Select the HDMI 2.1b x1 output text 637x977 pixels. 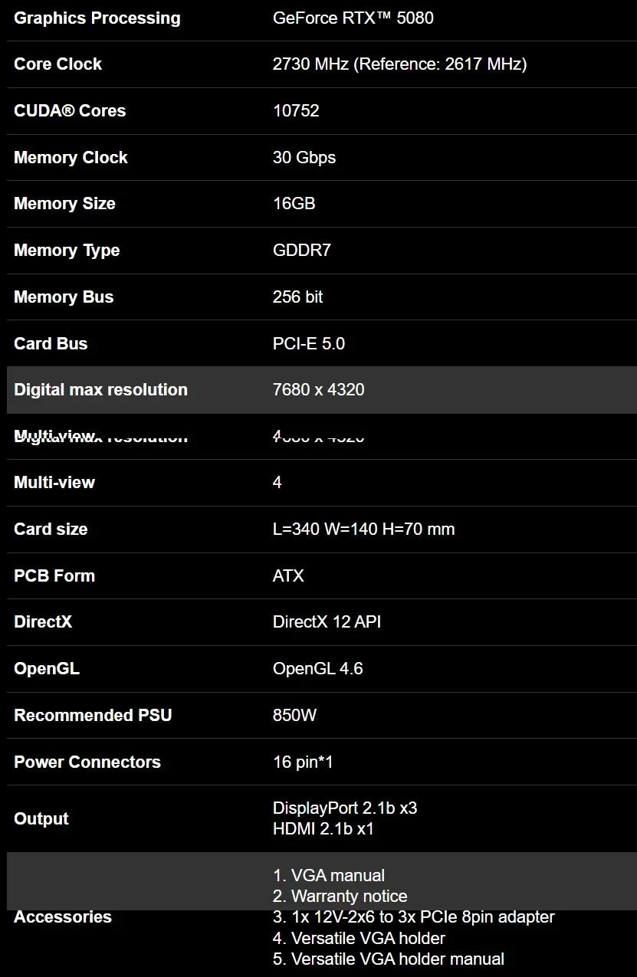(x=323, y=828)
